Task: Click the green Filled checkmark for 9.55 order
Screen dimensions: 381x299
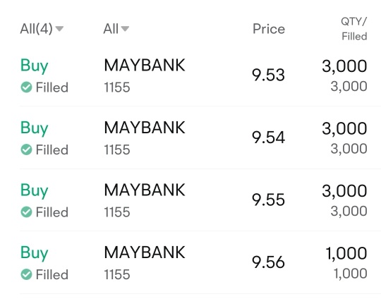Action: pyautogui.click(x=26, y=212)
